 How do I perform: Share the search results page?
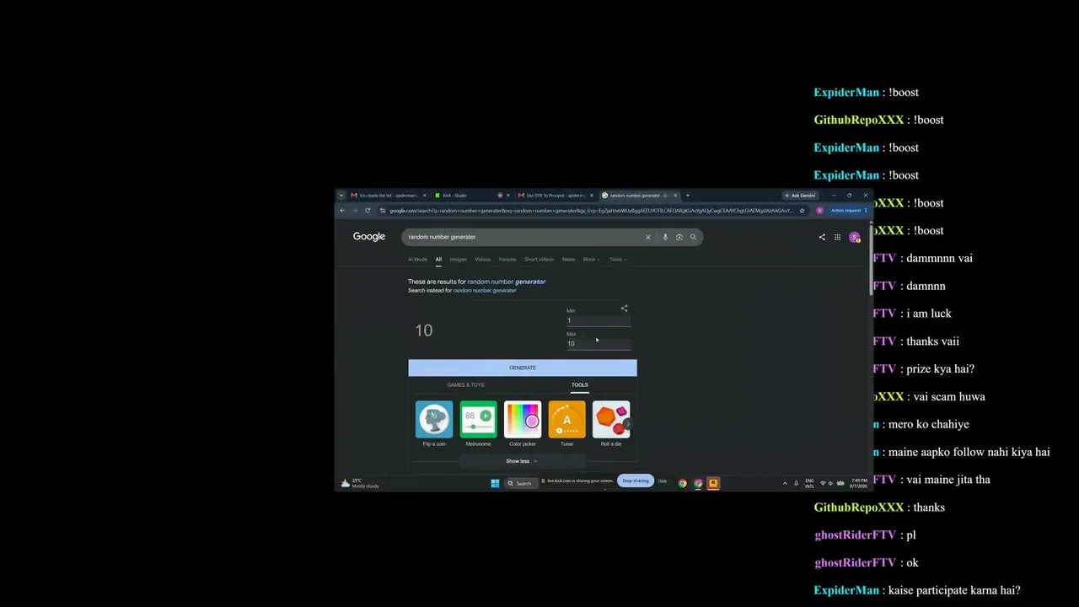822,237
